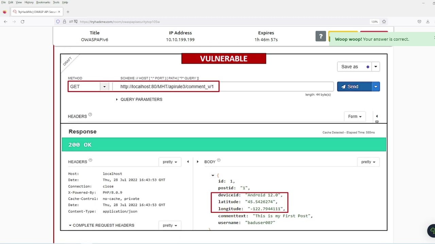
Task: Click the X-Powered-By value PHP/8.0.9
Action: click(x=112, y=192)
